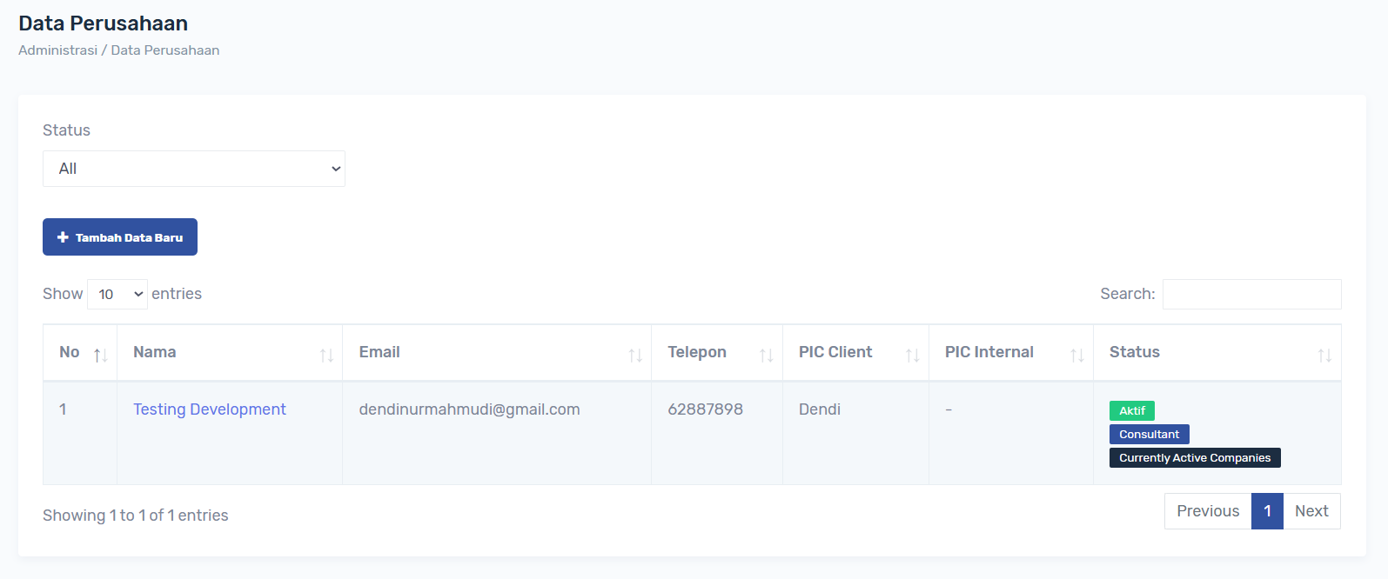
Task: Click the green Aktif status badge
Action: coord(1131,410)
